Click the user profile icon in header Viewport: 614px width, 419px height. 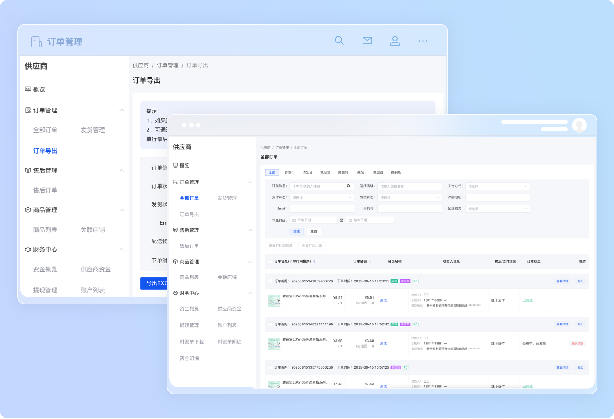click(395, 41)
